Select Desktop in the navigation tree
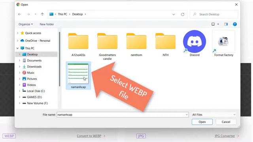This screenshot has width=253, height=142. [32, 54]
